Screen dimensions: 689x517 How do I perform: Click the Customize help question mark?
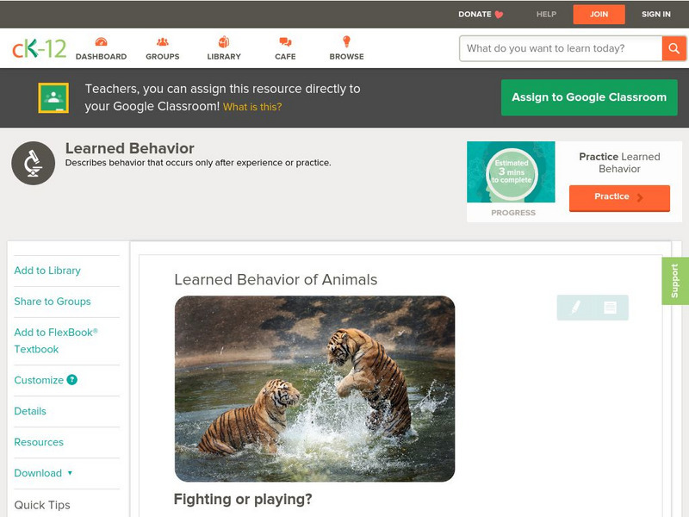click(71, 380)
